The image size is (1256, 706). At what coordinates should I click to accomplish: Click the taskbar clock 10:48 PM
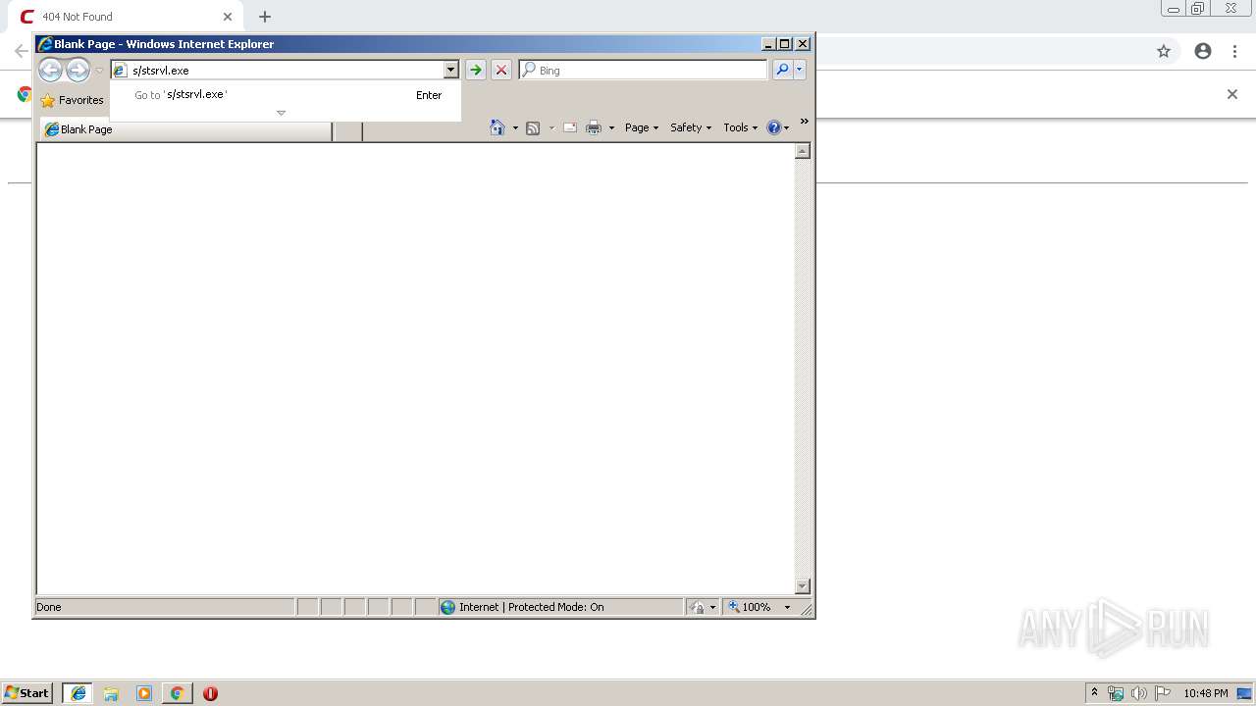click(1206, 693)
